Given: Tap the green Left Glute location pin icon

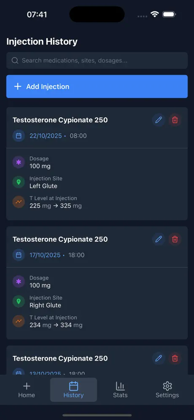Looking at the screenshot, I should coord(19,182).
